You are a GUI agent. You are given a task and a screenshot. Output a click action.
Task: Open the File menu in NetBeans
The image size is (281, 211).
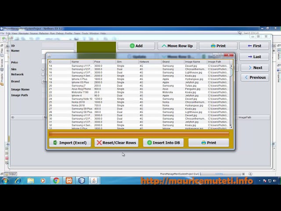2,33
